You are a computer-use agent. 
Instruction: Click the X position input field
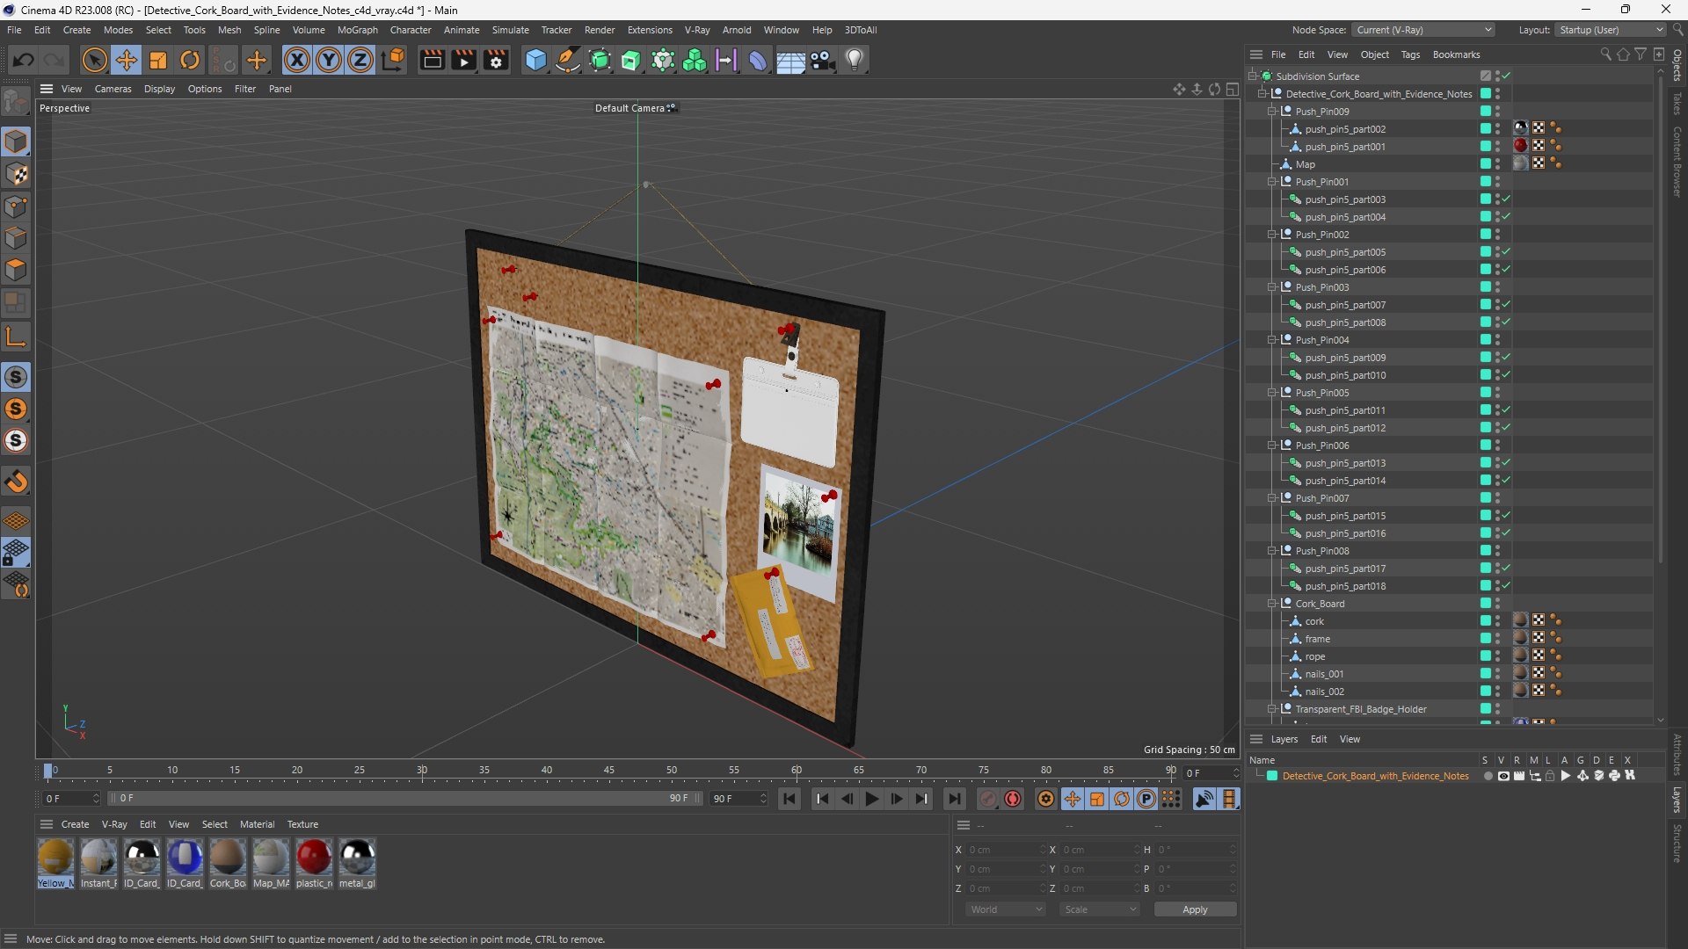pyautogui.click(x=1006, y=850)
